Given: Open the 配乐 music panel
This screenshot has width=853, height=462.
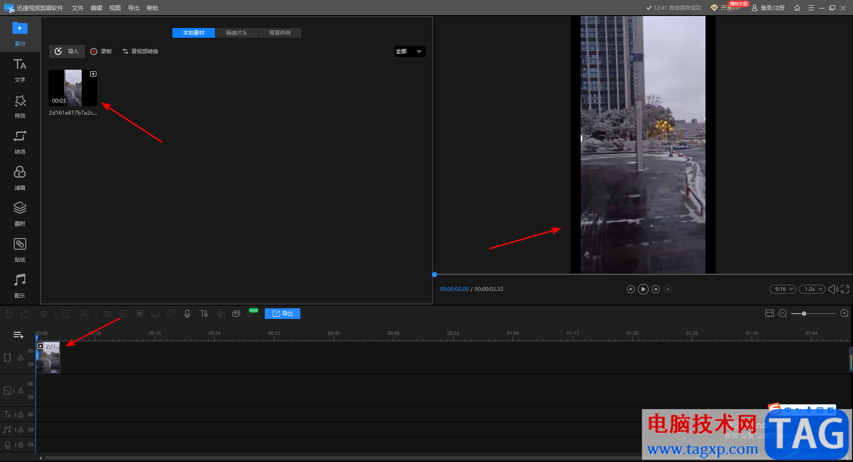Looking at the screenshot, I should tap(20, 286).
